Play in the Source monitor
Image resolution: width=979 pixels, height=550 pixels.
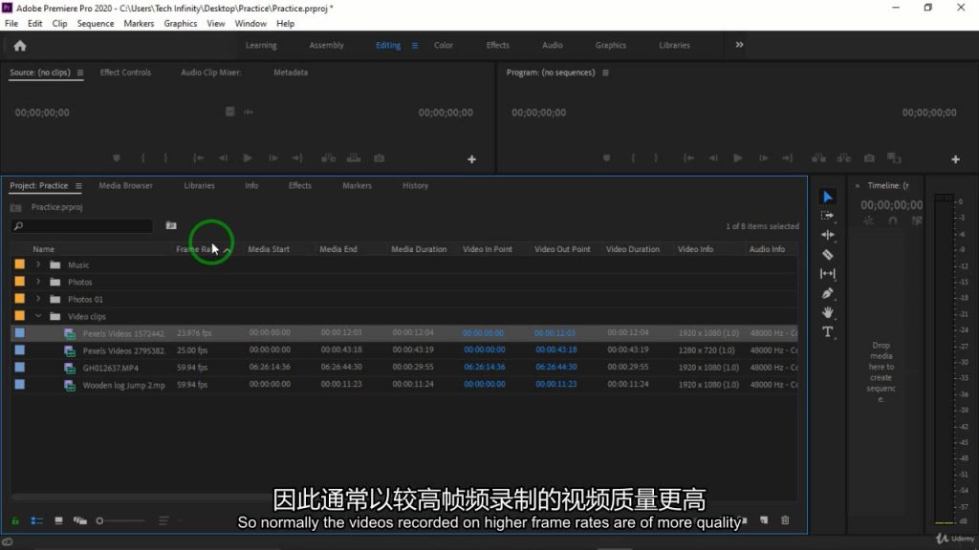pos(248,159)
